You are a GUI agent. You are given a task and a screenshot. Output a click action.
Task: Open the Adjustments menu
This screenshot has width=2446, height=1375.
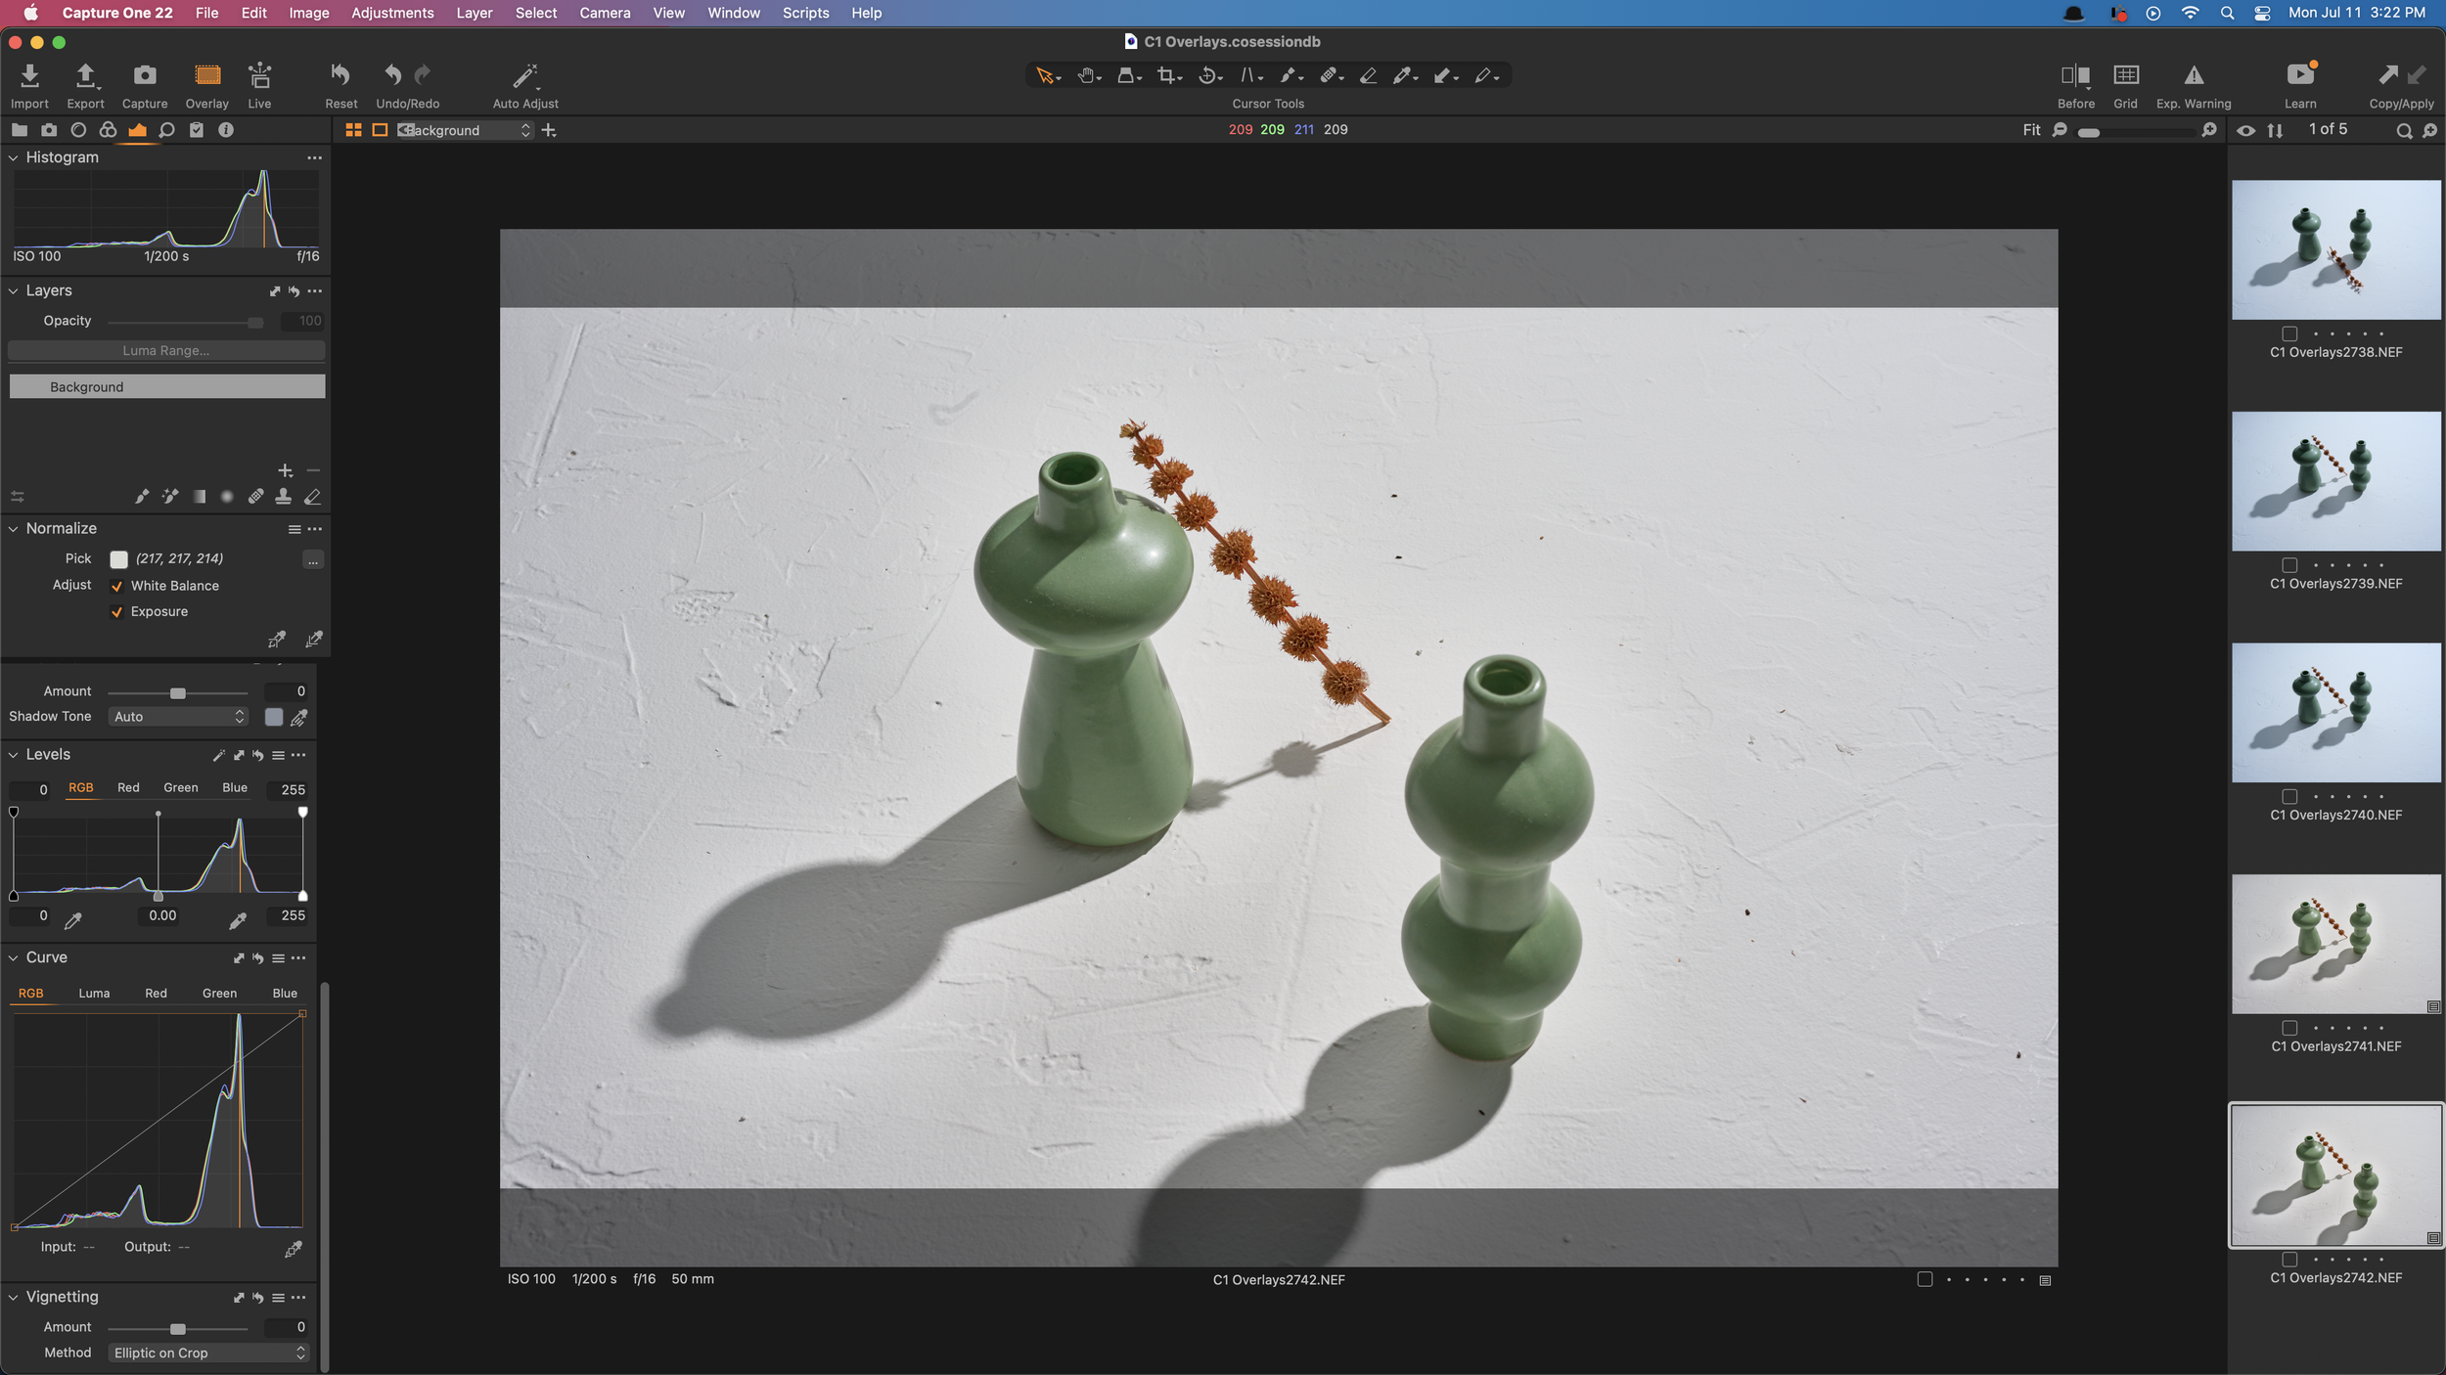(392, 13)
